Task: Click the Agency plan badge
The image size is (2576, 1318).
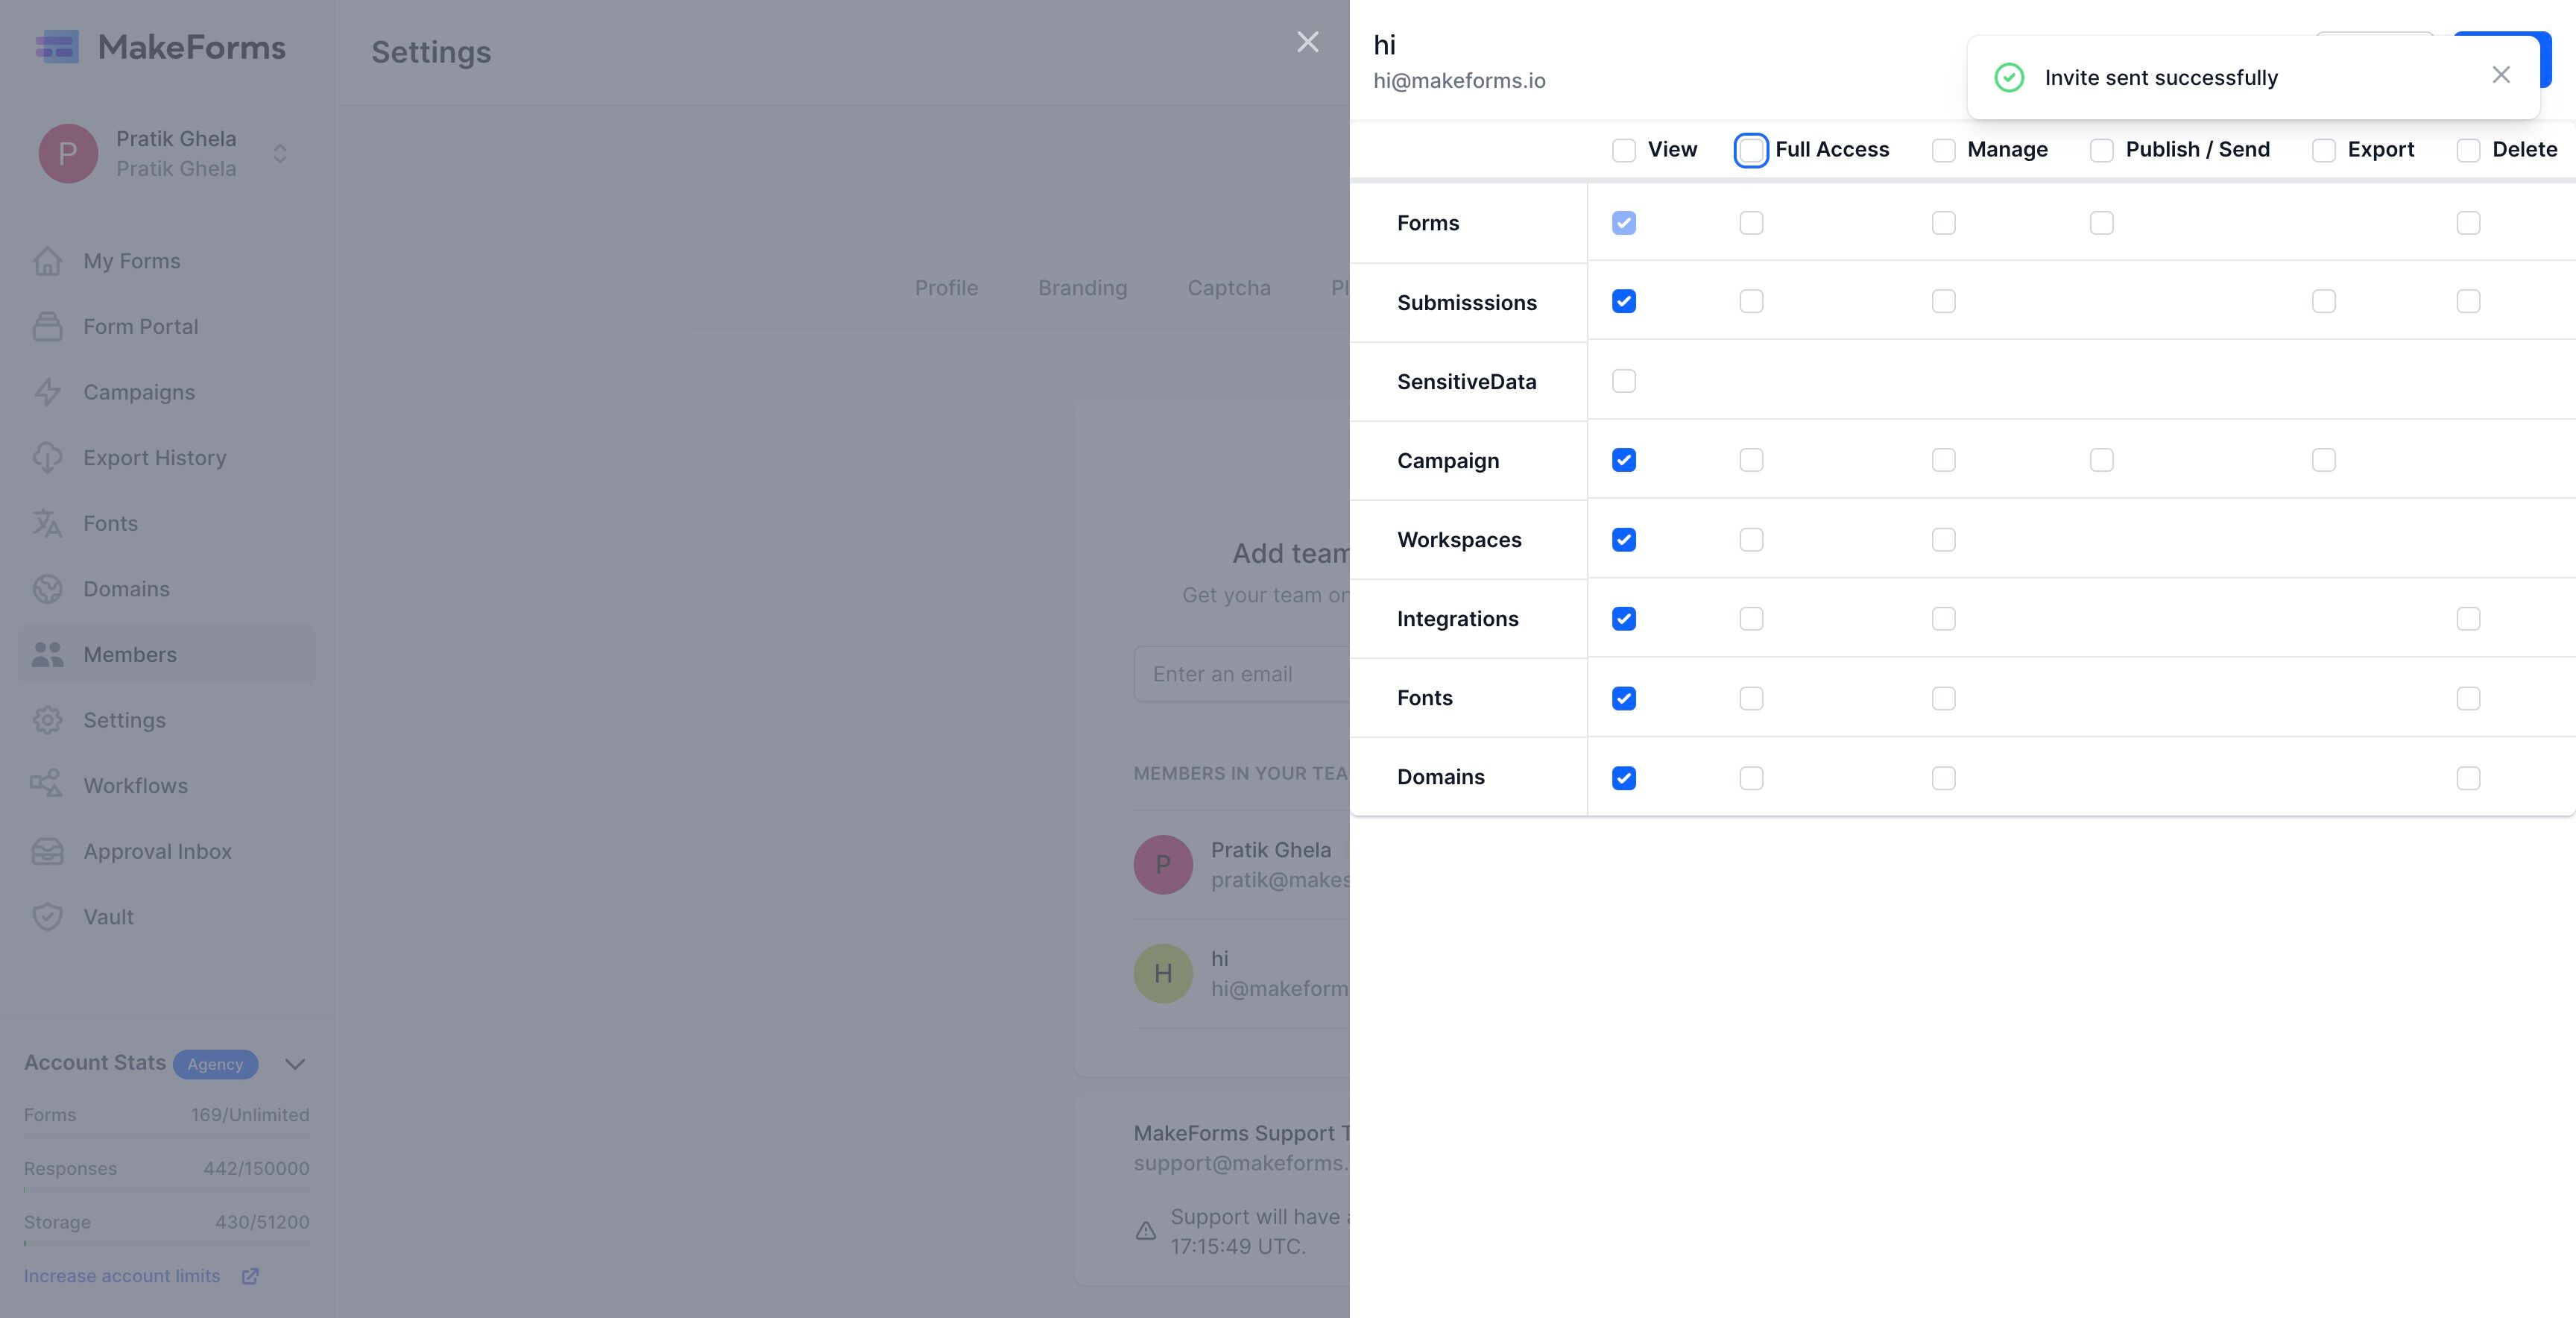Action: click(215, 1064)
